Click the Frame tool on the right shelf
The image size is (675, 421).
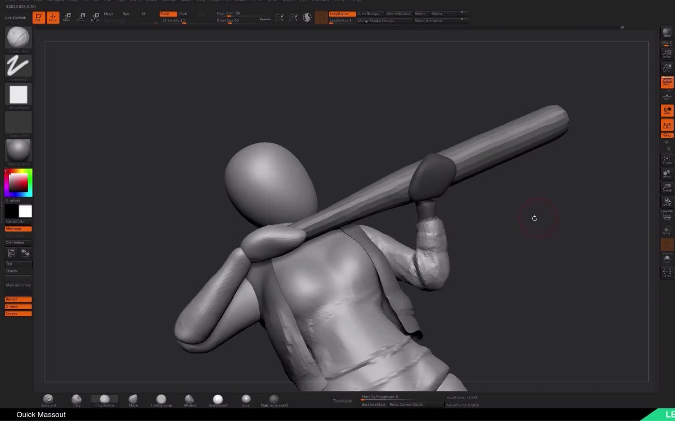click(667, 160)
